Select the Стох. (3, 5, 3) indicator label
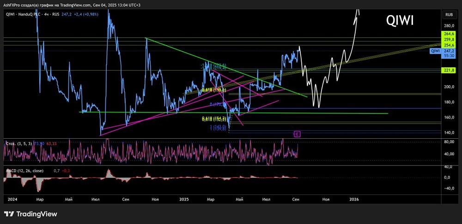Image resolution: width=462 pixels, height=224 pixels. coord(19,144)
